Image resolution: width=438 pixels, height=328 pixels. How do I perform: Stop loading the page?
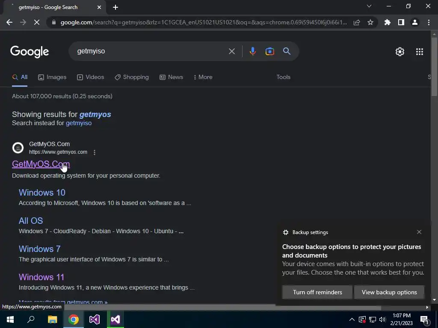[37, 22]
